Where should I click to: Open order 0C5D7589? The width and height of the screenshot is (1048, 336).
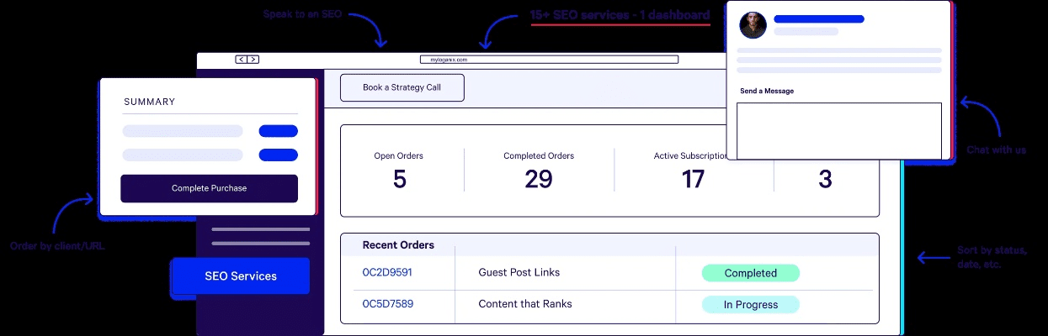(387, 304)
